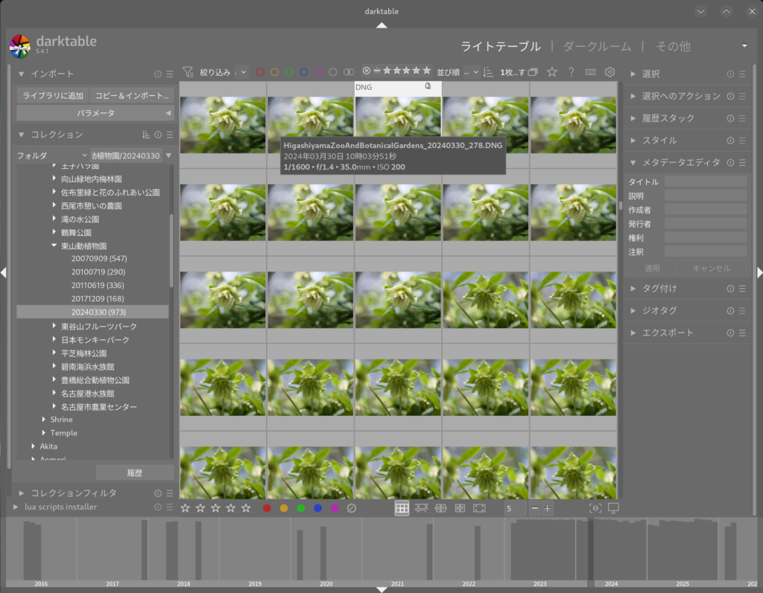Apply blue color label to selection

click(317, 508)
